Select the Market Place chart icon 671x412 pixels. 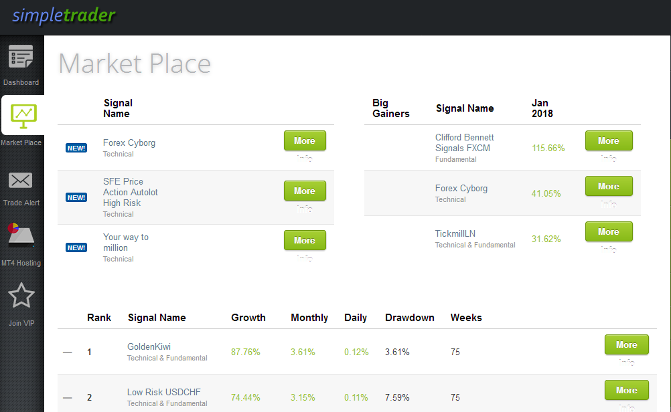coord(23,116)
